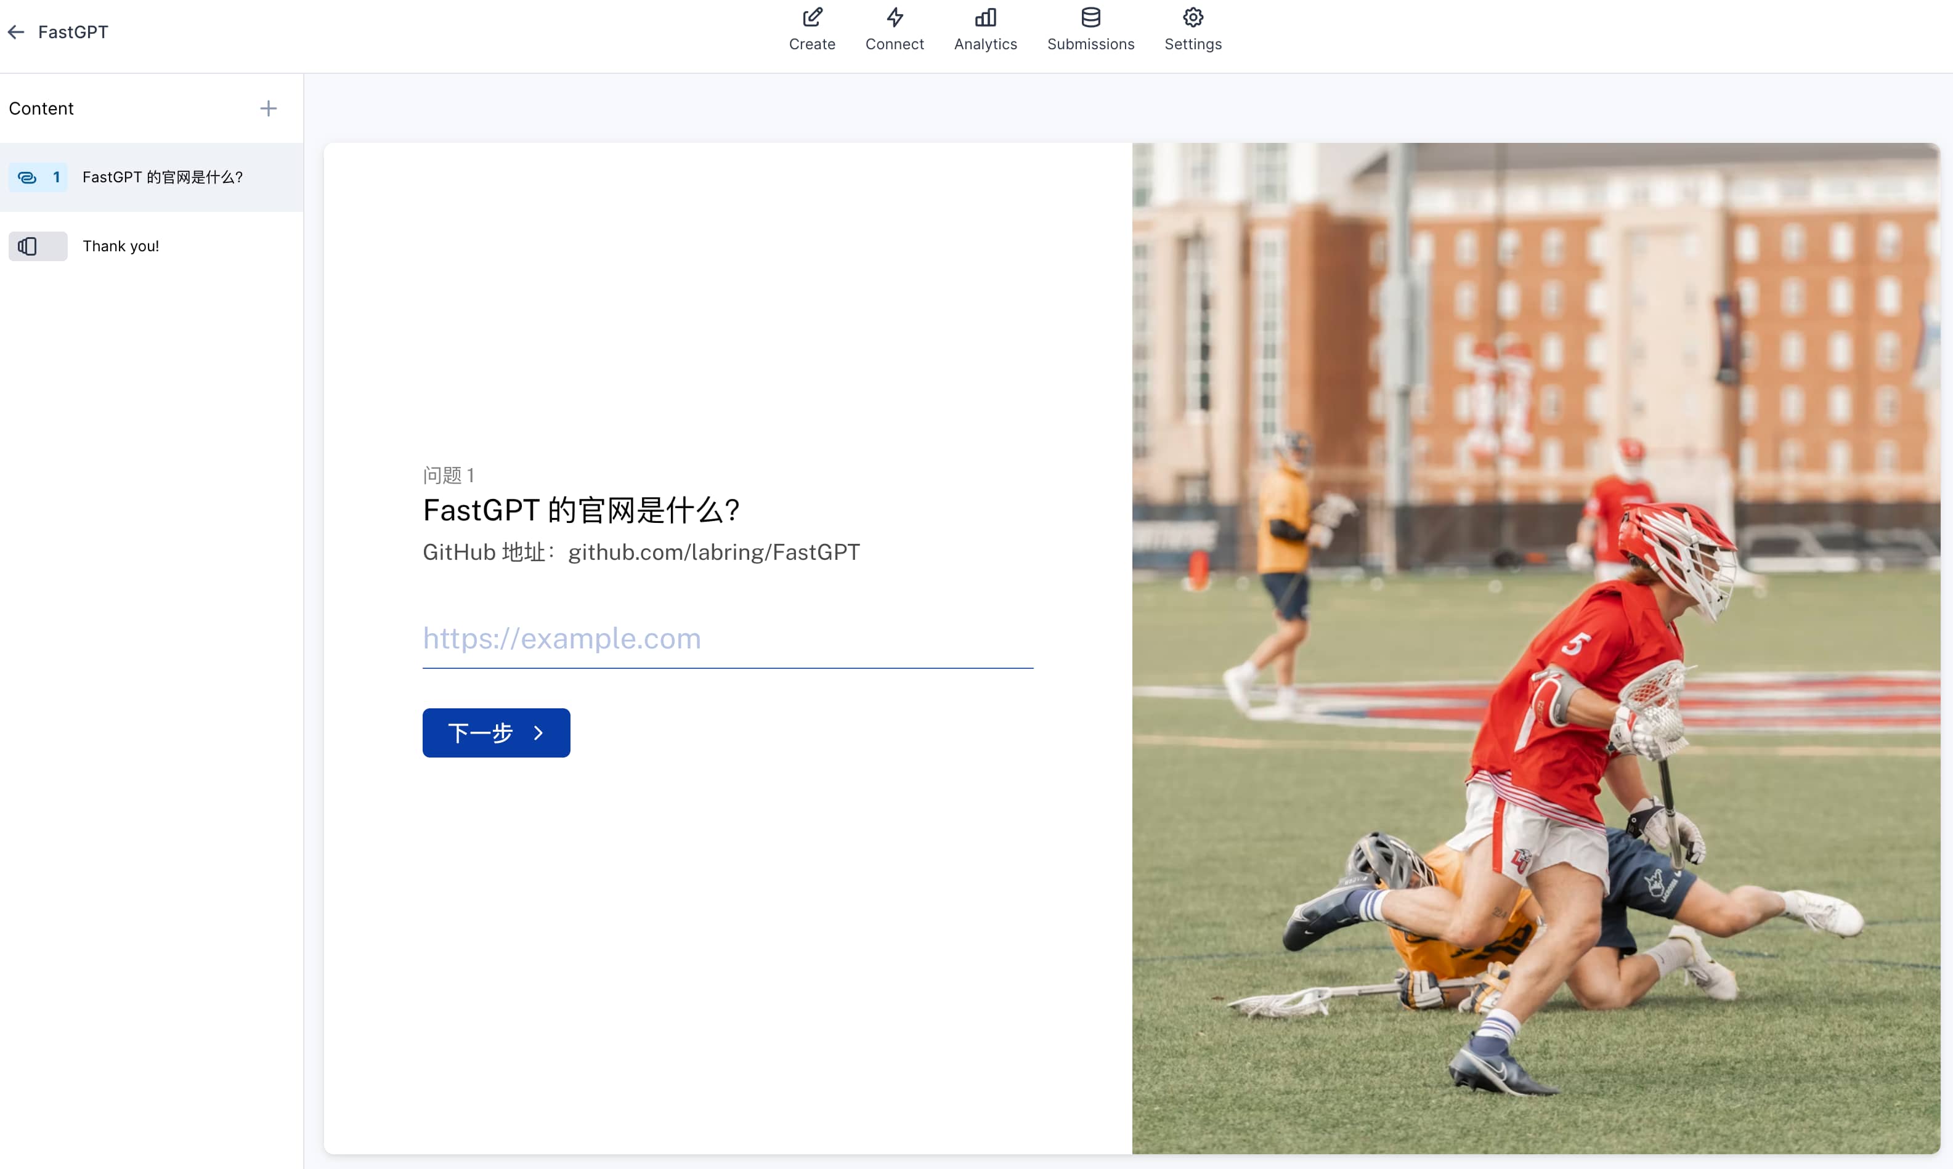1953x1169 pixels.
Task: Click the GitHub 地址 description text
Action: (x=641, y=552)
